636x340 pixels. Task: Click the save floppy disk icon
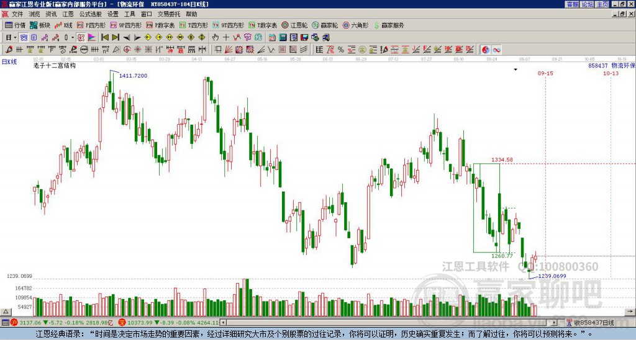(304, 37)
